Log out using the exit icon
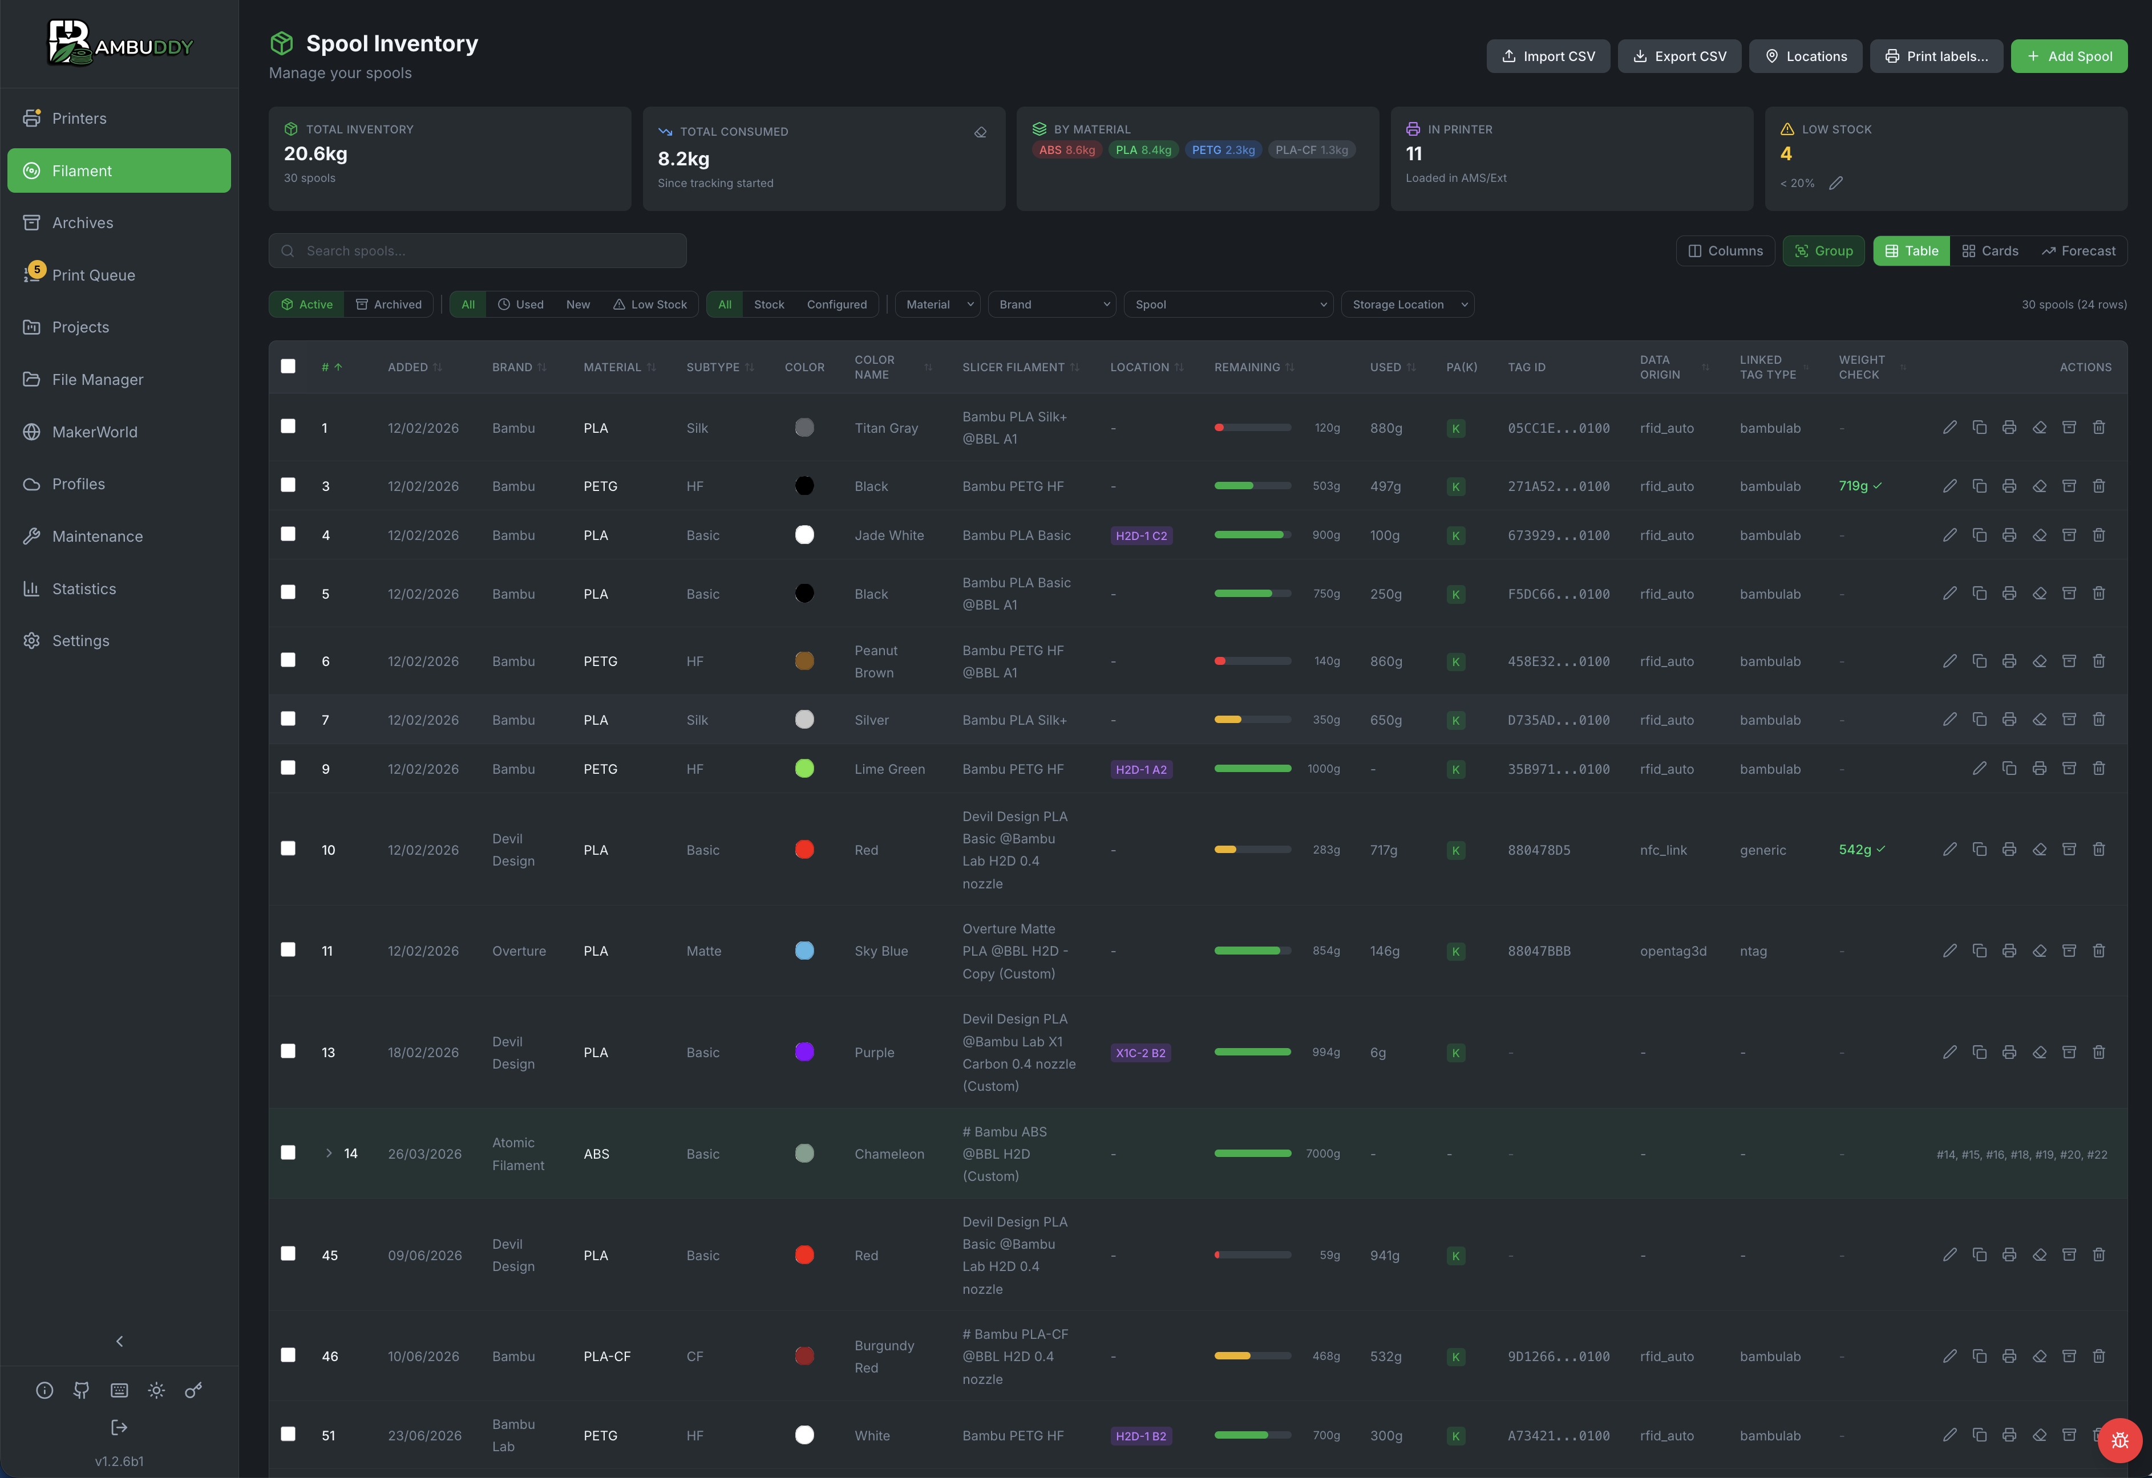 (x=119, y=1427)
